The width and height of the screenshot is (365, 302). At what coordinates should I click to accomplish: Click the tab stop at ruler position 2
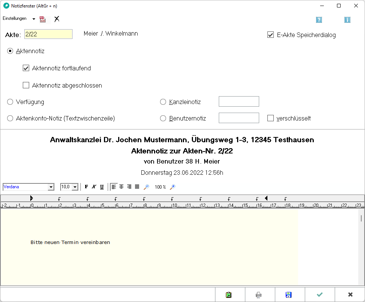tap(59, 199)
